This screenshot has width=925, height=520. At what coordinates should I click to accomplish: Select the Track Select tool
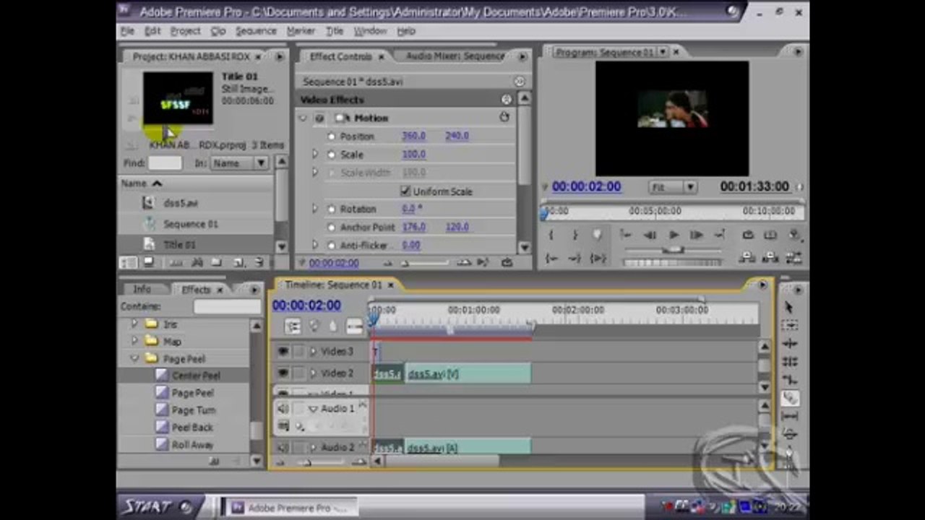[x=789, y=326]
